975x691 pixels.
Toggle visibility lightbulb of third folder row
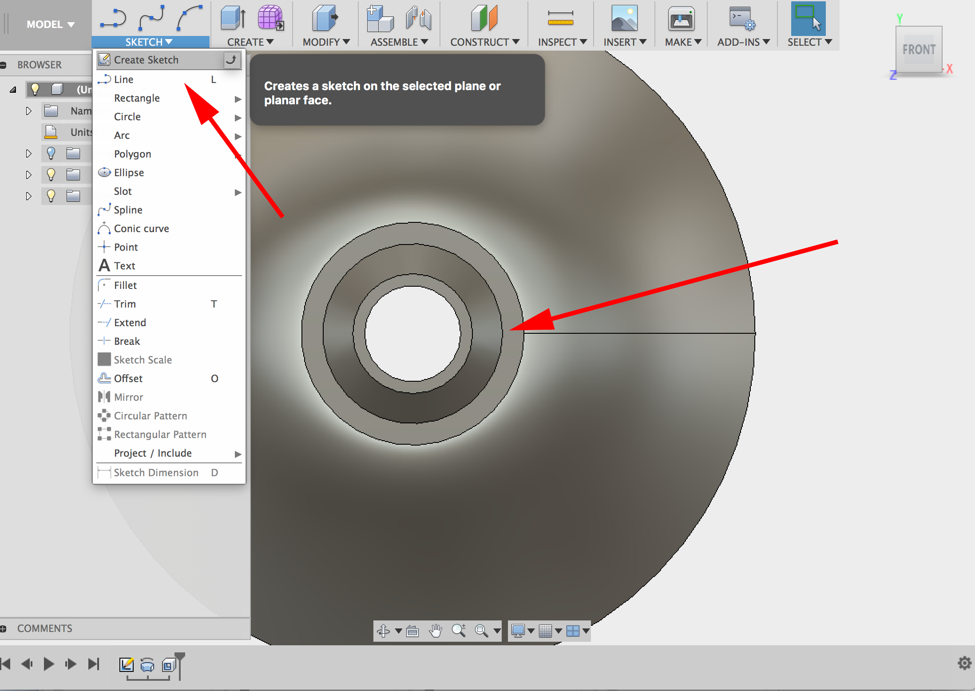pos(51,196)
